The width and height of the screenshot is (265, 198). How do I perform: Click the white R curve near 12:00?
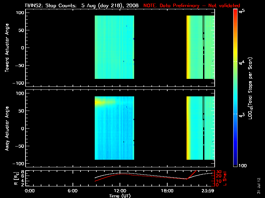coord(120,173)
